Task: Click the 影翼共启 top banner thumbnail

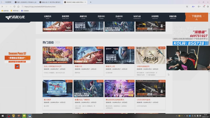Action: tap(119, 26)
